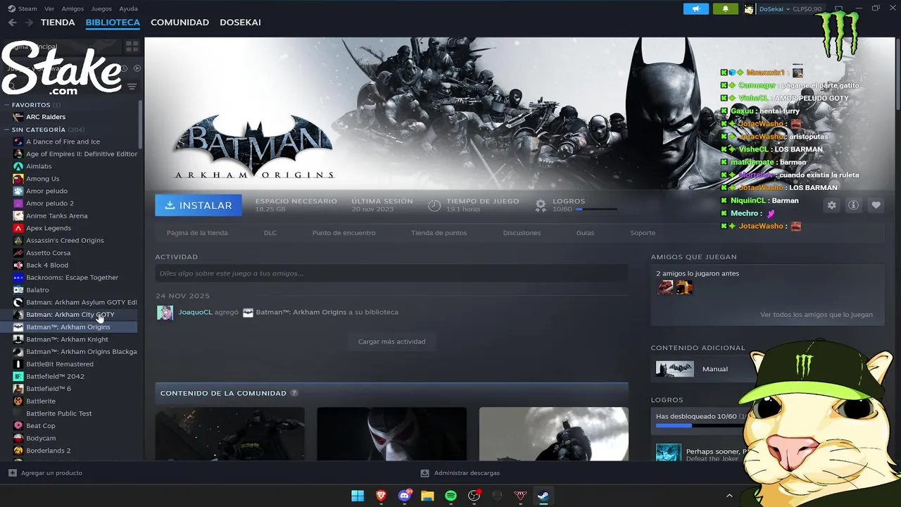Collapse the SIN CATEGORÍA category

pyautogui.click(x=7, y=130)
